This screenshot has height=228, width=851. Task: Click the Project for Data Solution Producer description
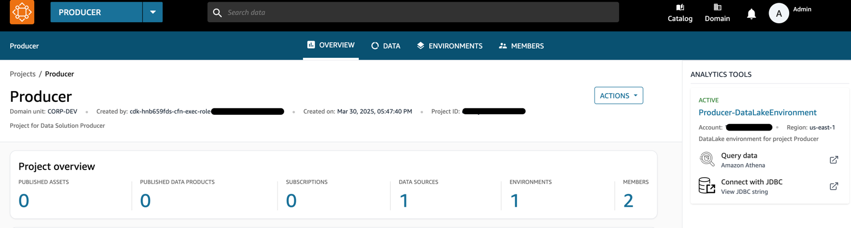[x=57, y=126]
